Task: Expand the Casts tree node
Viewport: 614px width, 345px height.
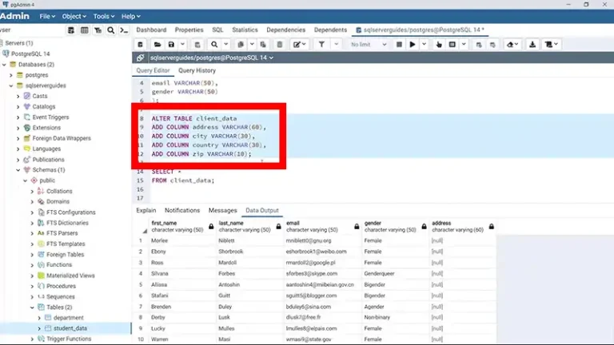Action: coord(18,96)
